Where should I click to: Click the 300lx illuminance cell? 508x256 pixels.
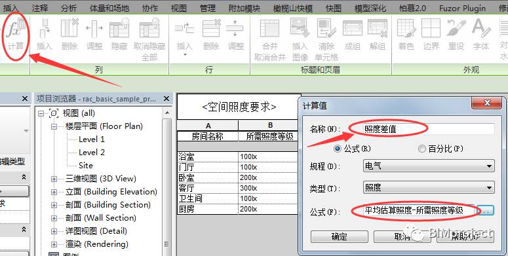(268, 188)
